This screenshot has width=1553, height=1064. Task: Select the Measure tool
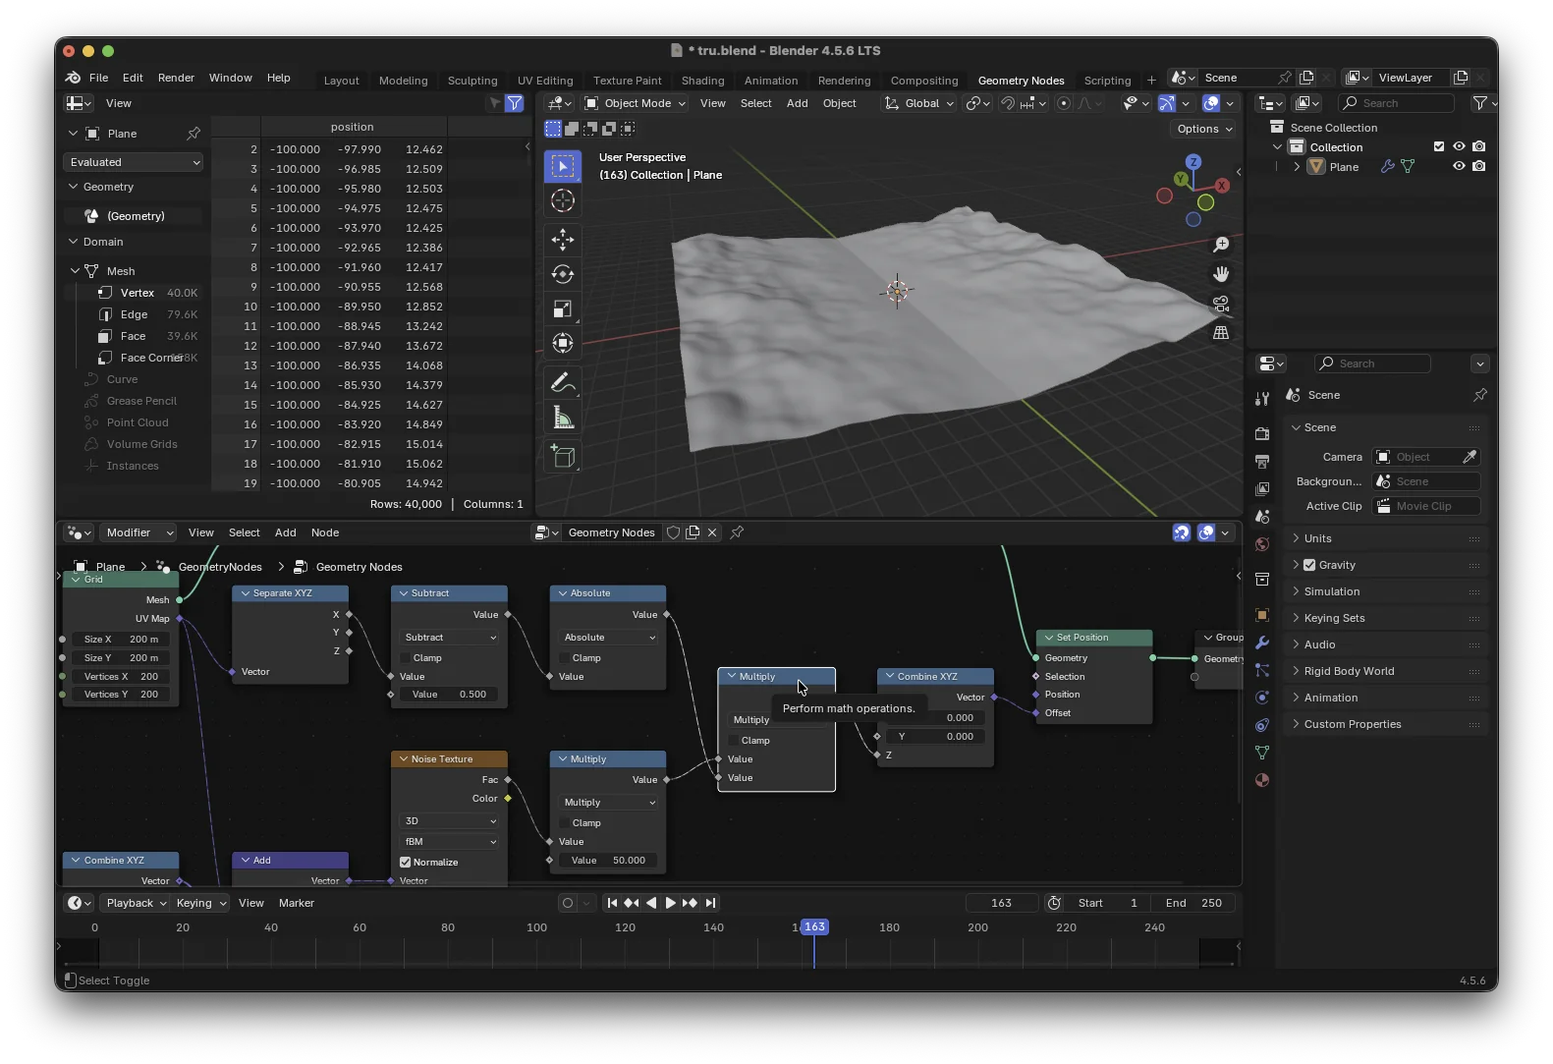(563, 419)
